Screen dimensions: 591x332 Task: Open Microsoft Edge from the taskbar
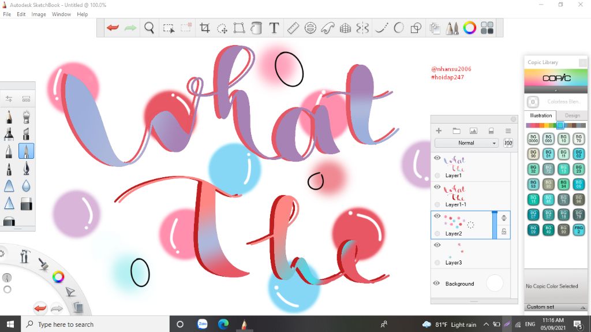click(223, 324)
